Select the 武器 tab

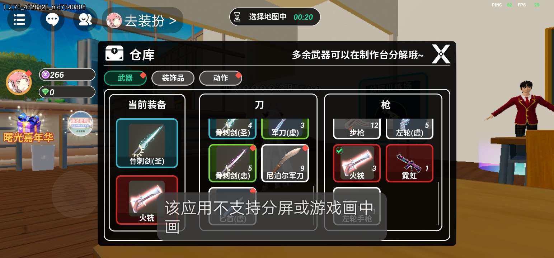(125, 78)
